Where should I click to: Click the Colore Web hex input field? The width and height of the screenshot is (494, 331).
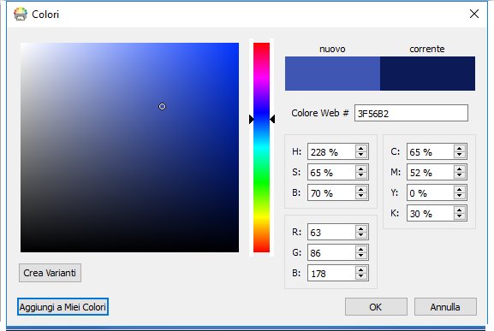point(411,113)
